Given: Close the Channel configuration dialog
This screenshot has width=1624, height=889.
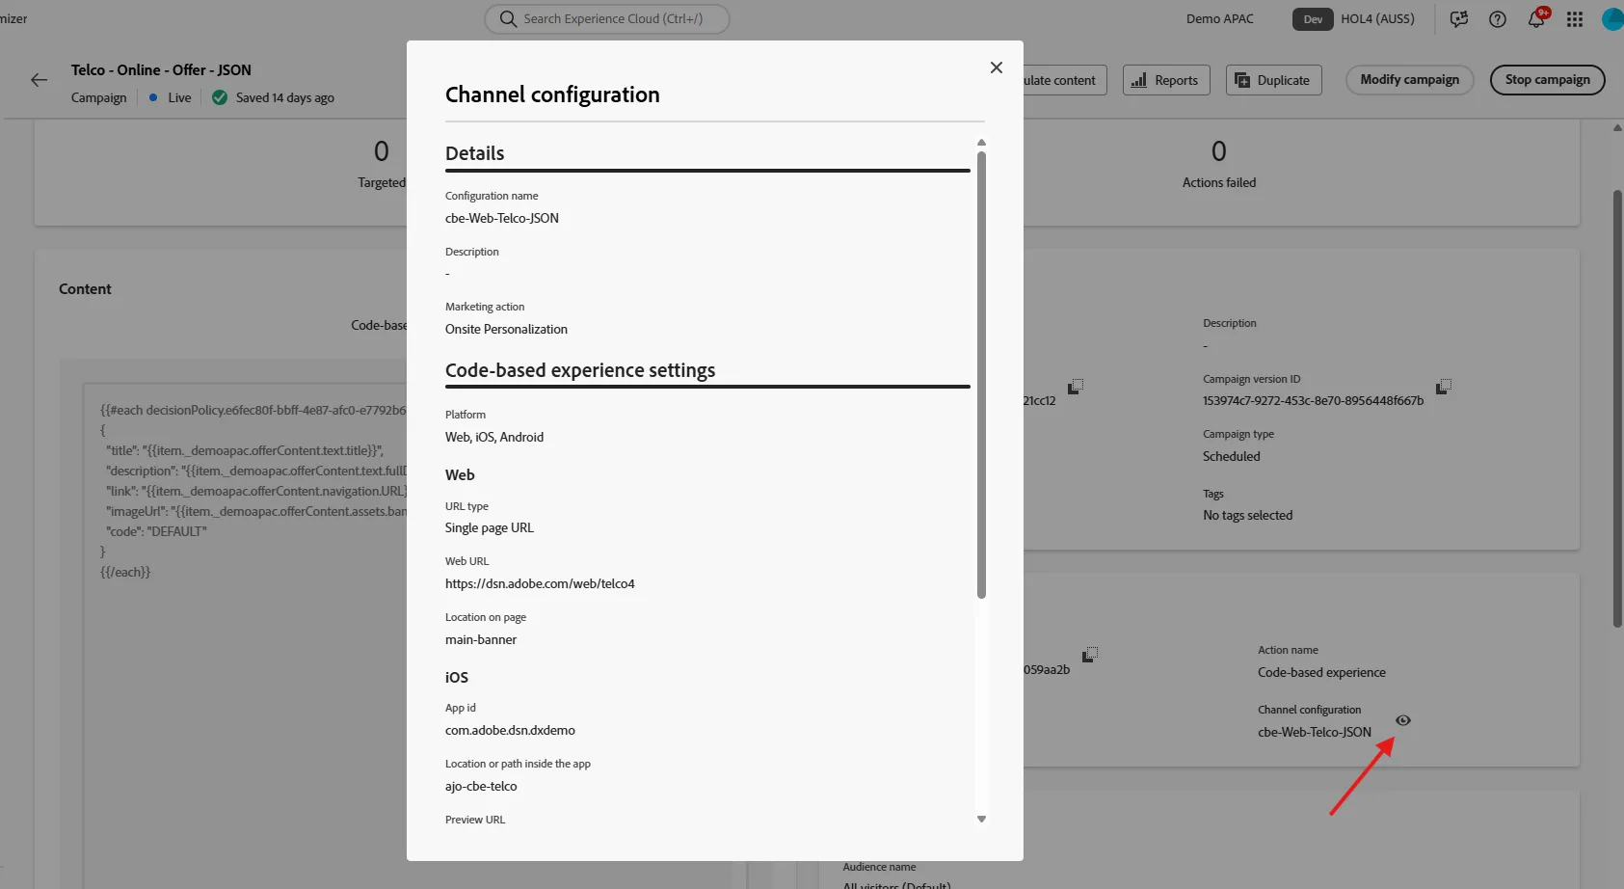Looking at the screenshot, I should (x=997, y=67).
